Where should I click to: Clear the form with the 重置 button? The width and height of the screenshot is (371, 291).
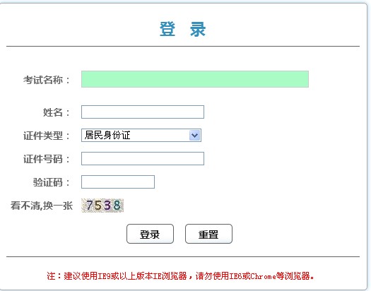pyautogui.click(x=208, y=234)
